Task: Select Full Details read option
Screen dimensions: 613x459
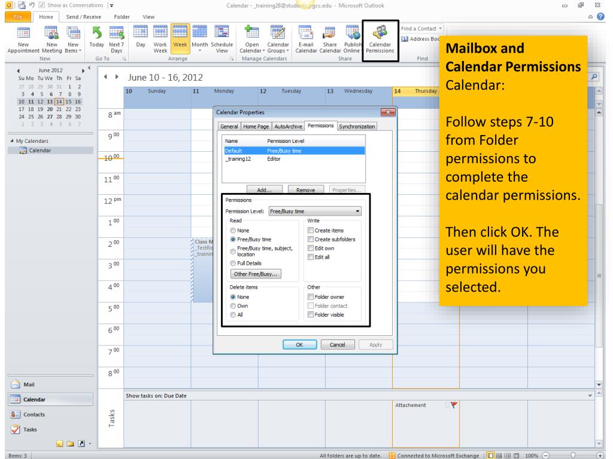Action: coord(233,264)
